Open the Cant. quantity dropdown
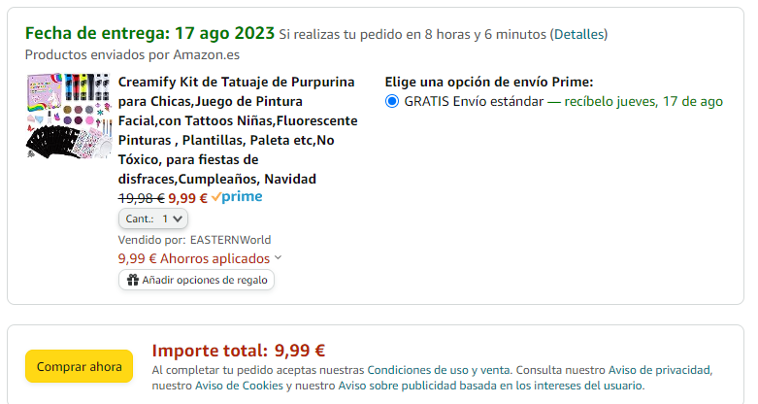 point(153,219)
